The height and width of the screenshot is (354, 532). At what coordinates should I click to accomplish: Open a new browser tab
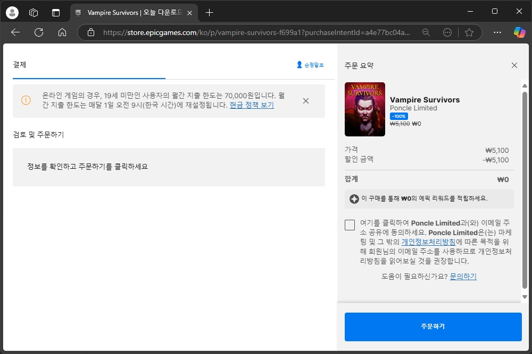click(x=209, y=13)
